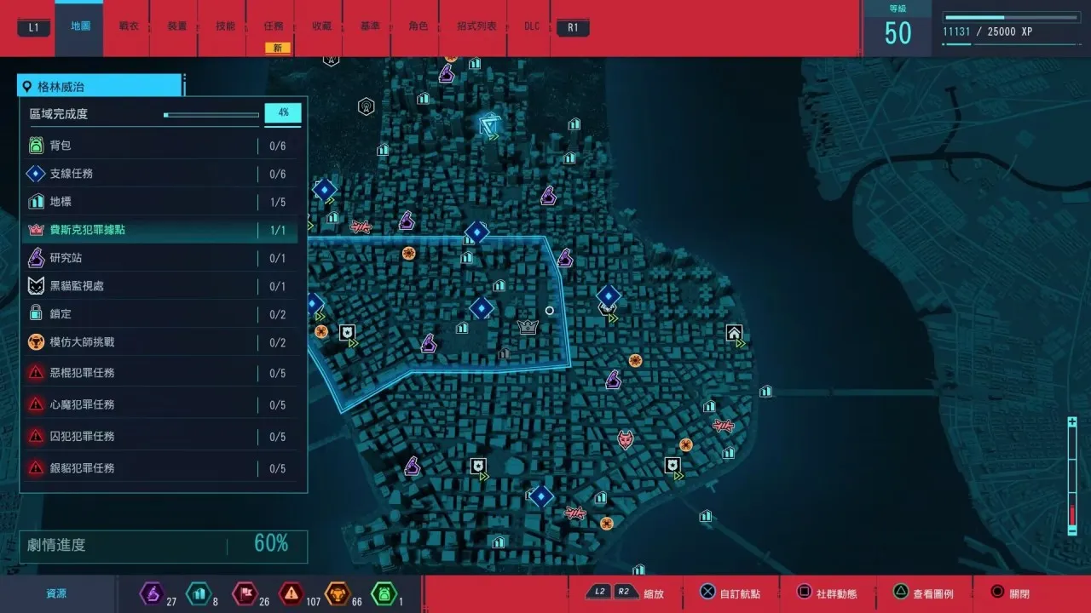Click the 11131 / 25000 XP text
1091x613 pixels.
pos(987,32)
